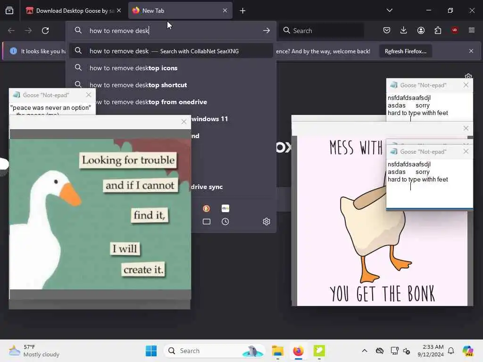Open the notification bell

(x=451, y=351)
